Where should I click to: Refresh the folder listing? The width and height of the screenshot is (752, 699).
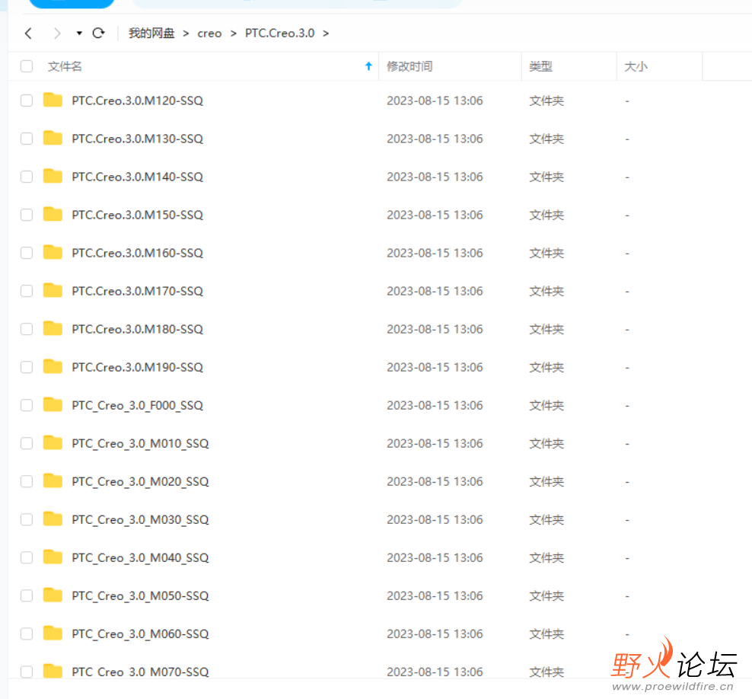click(99, 33)
